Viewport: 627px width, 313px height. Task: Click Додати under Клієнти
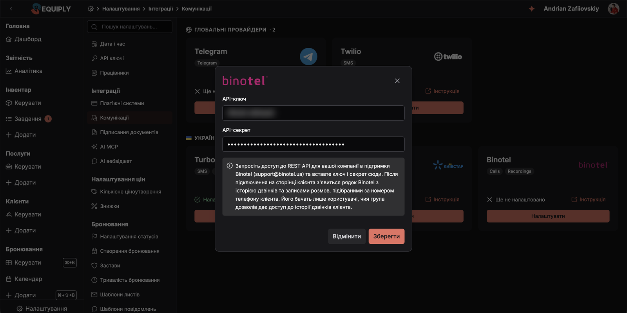[21, 230]
